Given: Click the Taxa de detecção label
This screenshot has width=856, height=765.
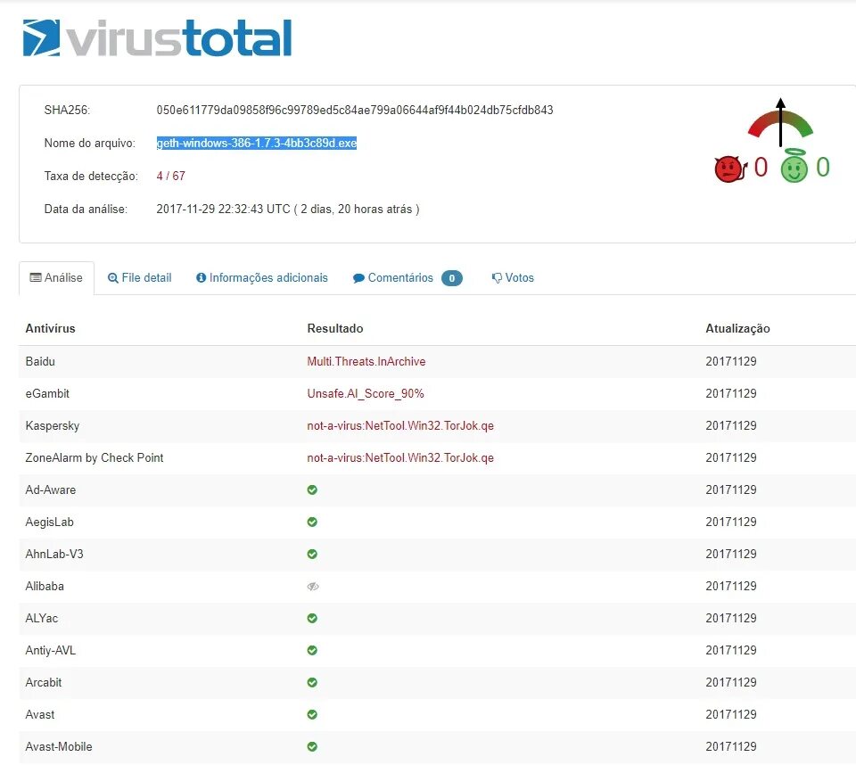Looking at the screenshot, I should click(x=91, y=176).
